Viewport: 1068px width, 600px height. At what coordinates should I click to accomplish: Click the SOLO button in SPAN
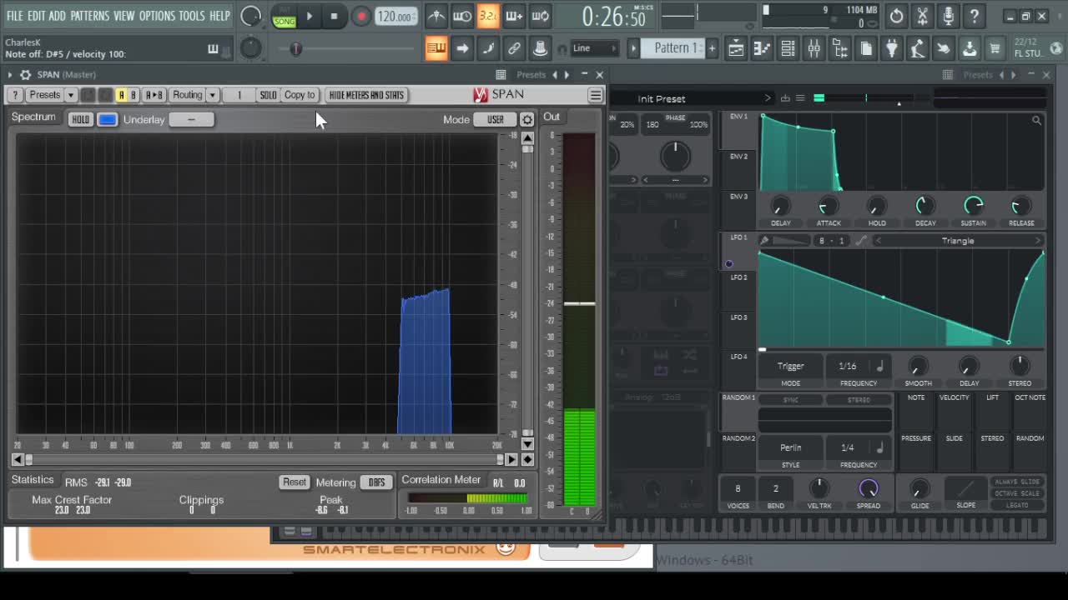268,95
